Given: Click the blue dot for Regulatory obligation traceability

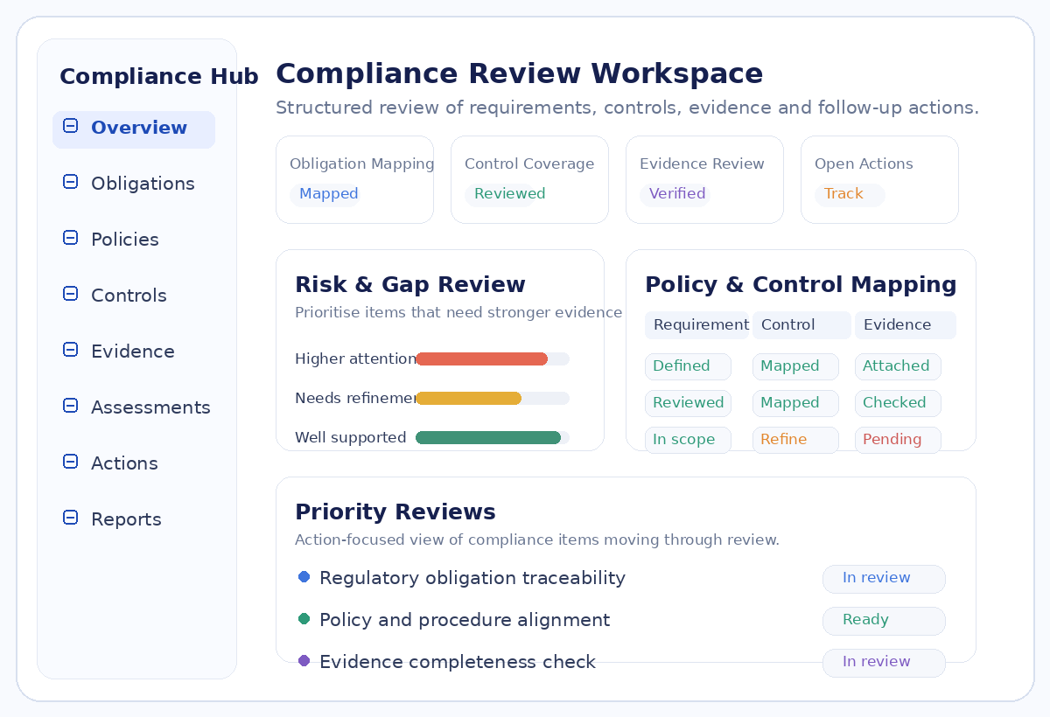Looking at the screenshot, I should (x=304, y=577).
